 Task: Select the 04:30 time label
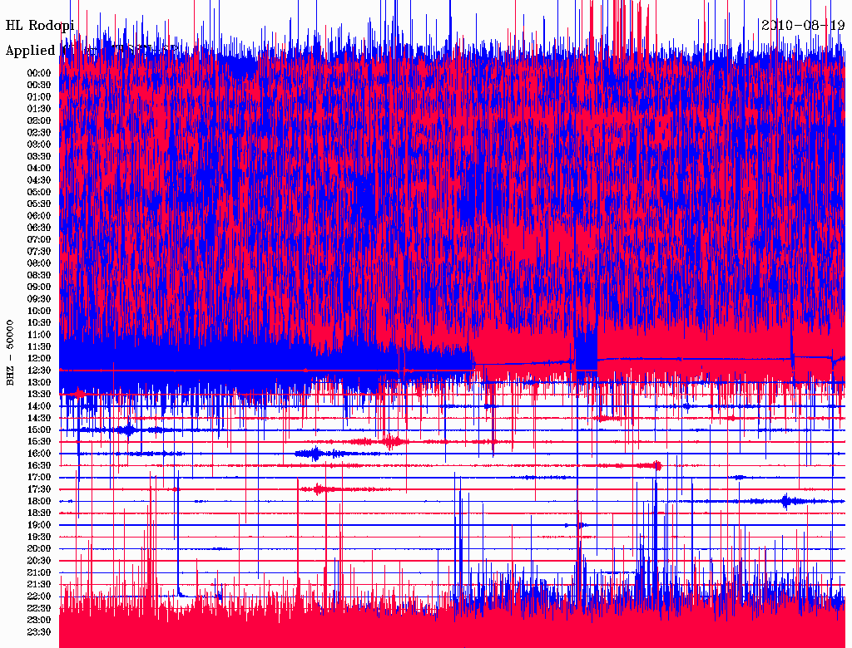[39, 180]
